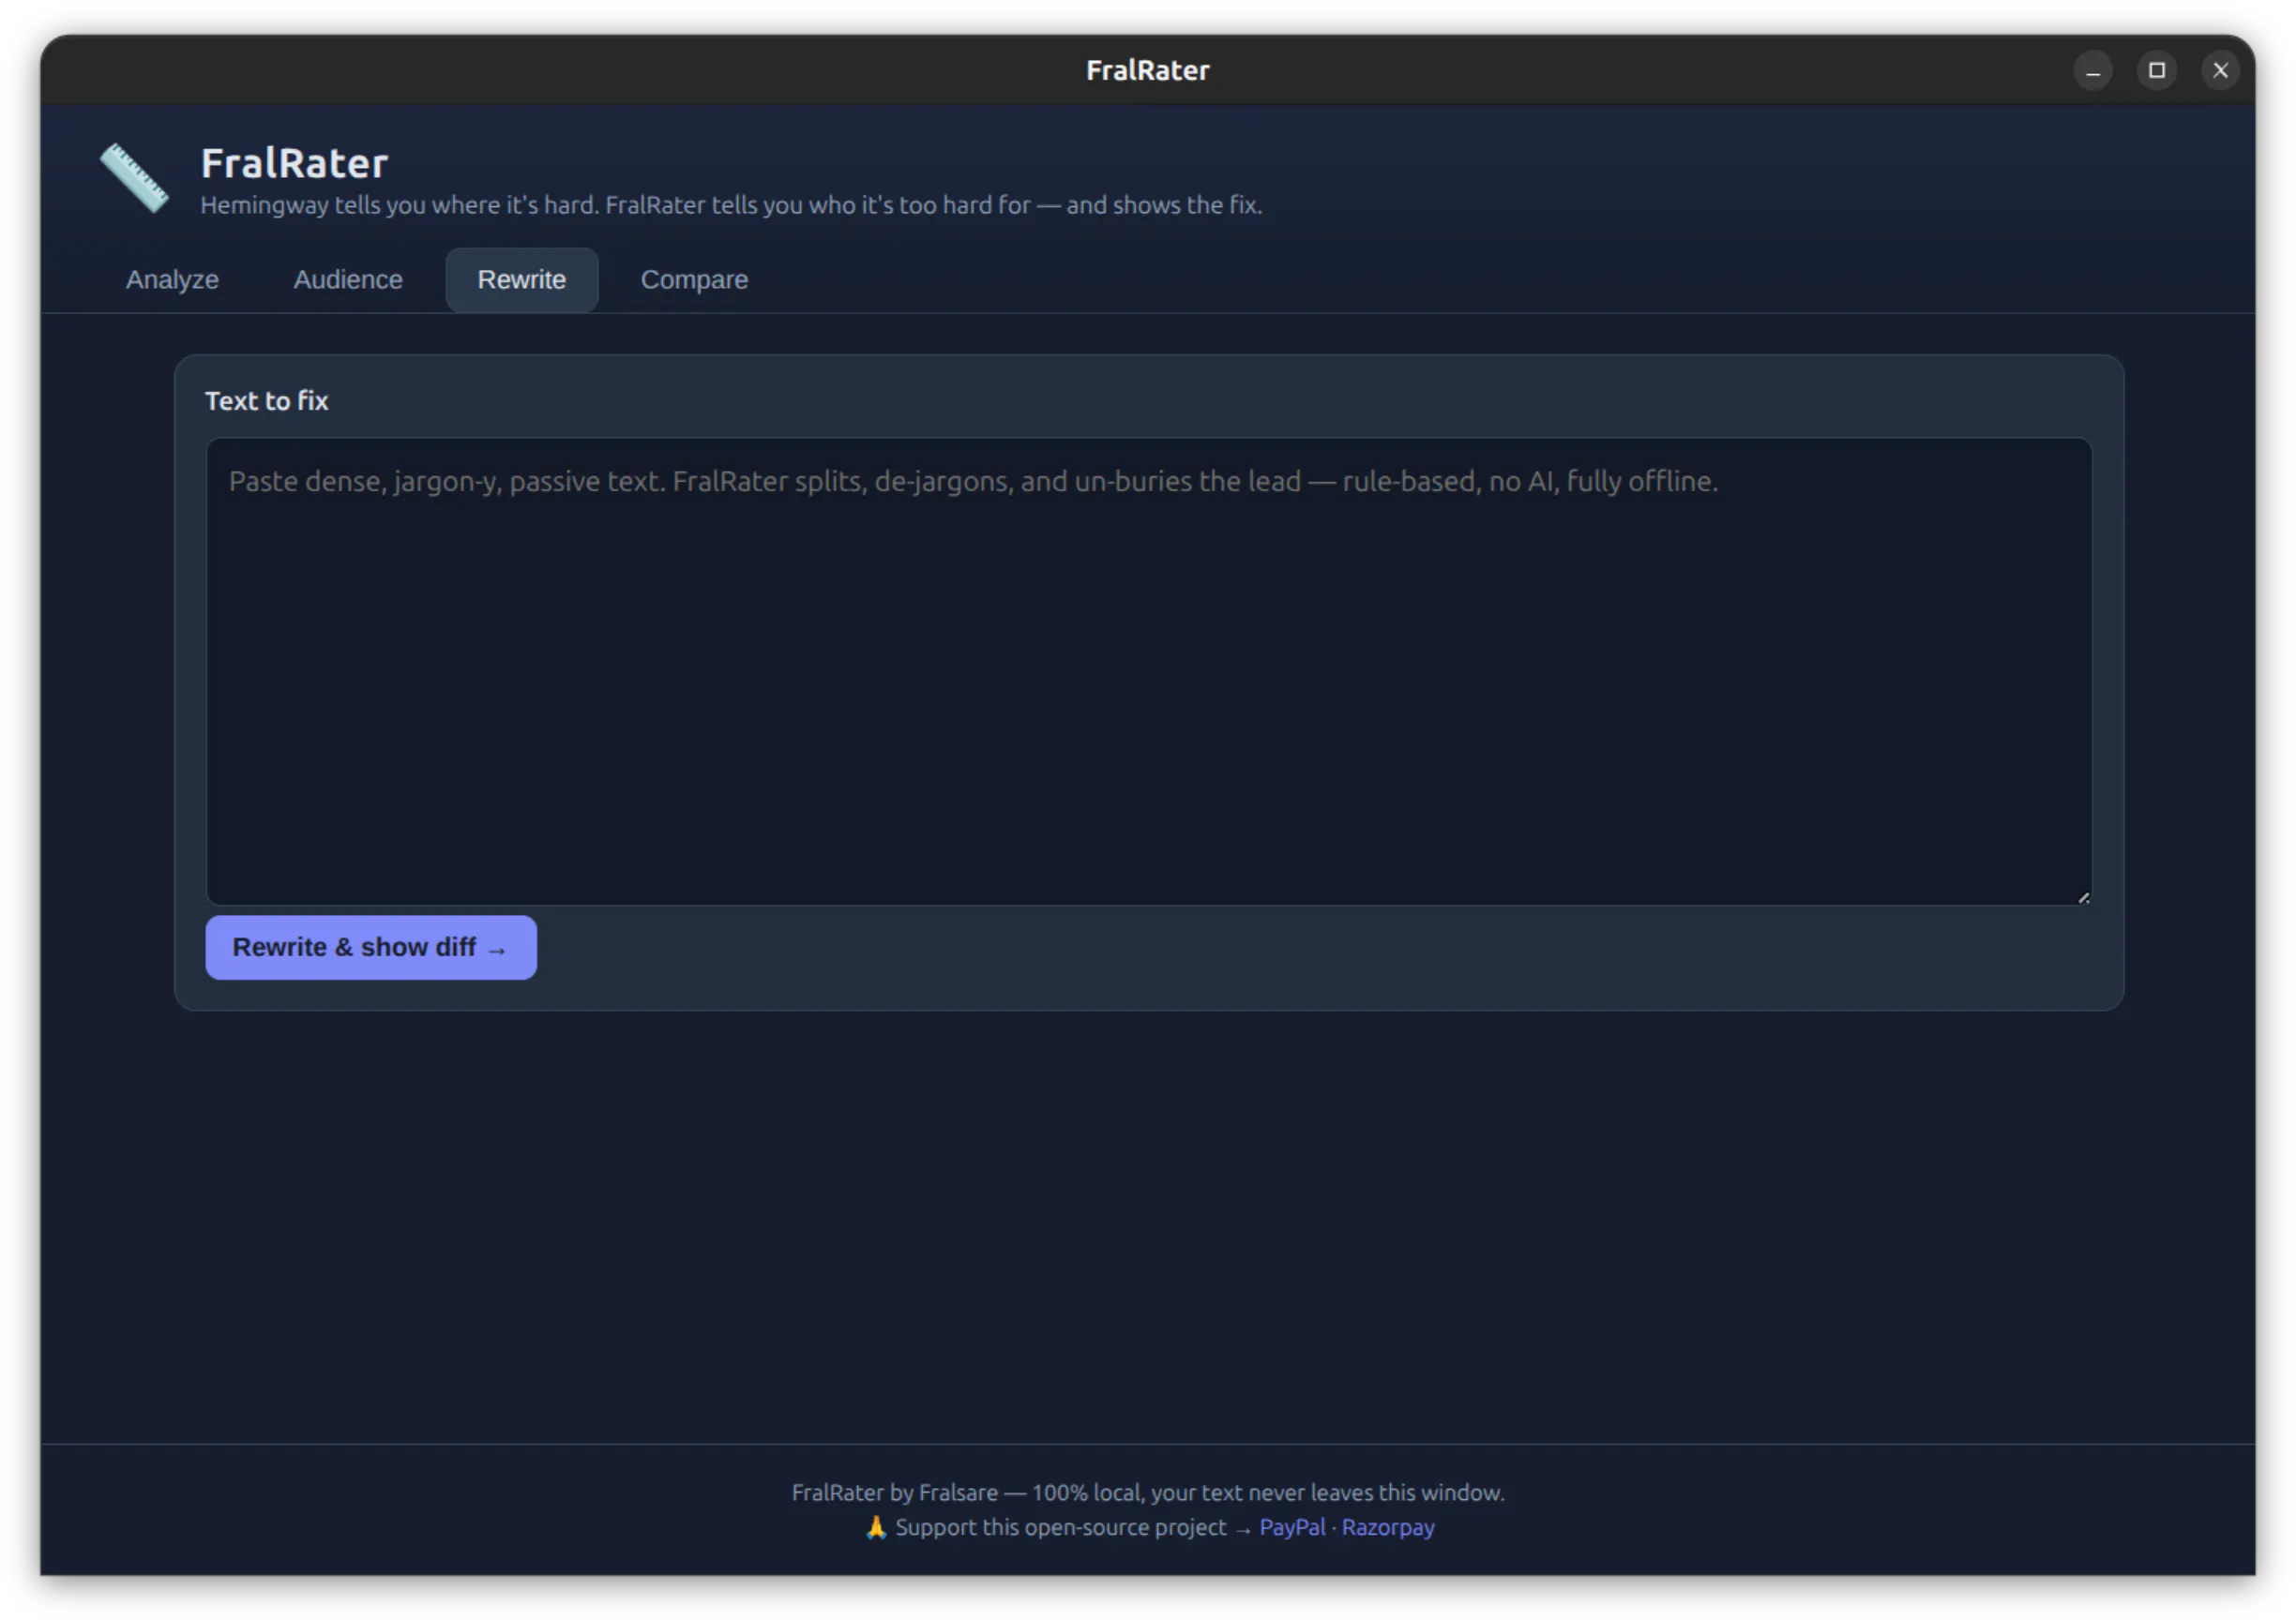The width and height of the screenshot is (2296, 1620).
Task: Click the FralRater heading text
Action: click(294, 163)
